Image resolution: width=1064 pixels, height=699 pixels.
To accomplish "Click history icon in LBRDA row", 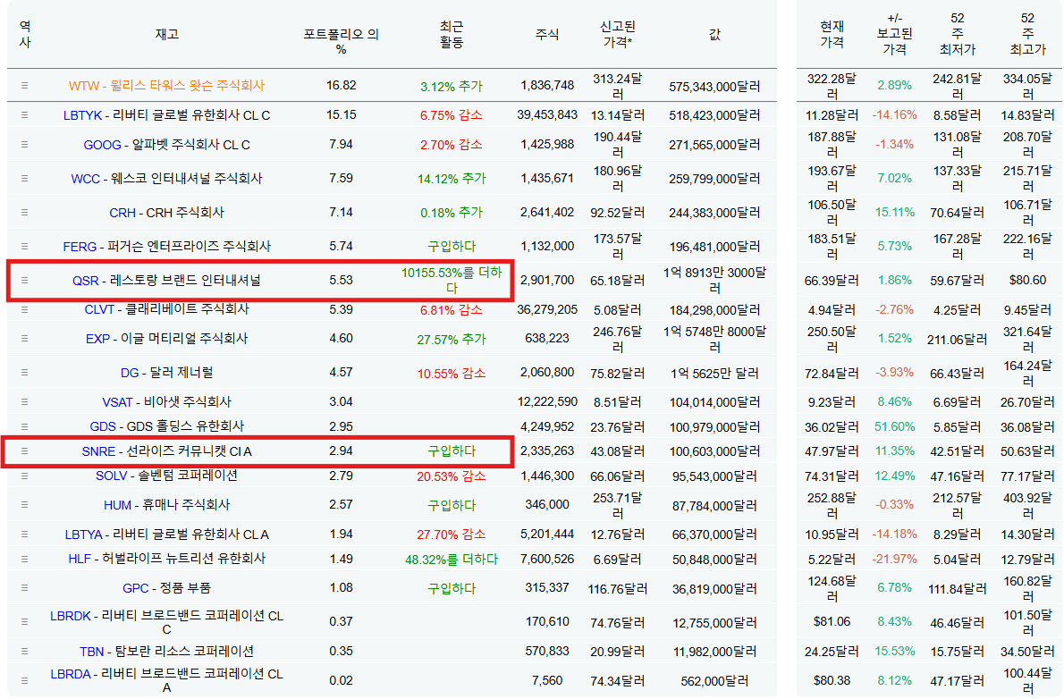I will (x=25, y=681).
